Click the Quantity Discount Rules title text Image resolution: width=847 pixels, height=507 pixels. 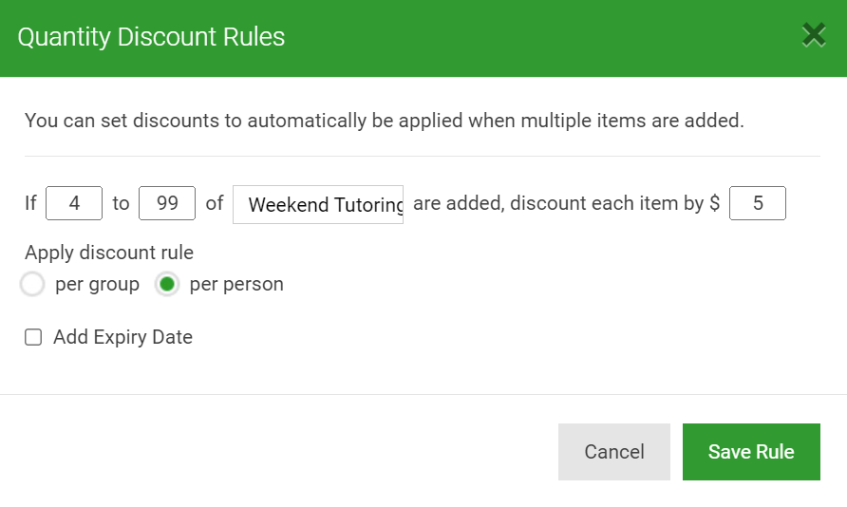point(151,37)
